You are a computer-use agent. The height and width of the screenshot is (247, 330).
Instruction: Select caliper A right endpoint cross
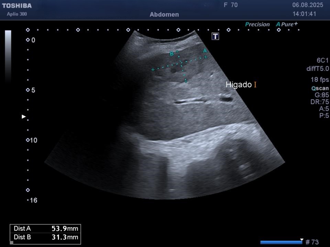[206, 57]
